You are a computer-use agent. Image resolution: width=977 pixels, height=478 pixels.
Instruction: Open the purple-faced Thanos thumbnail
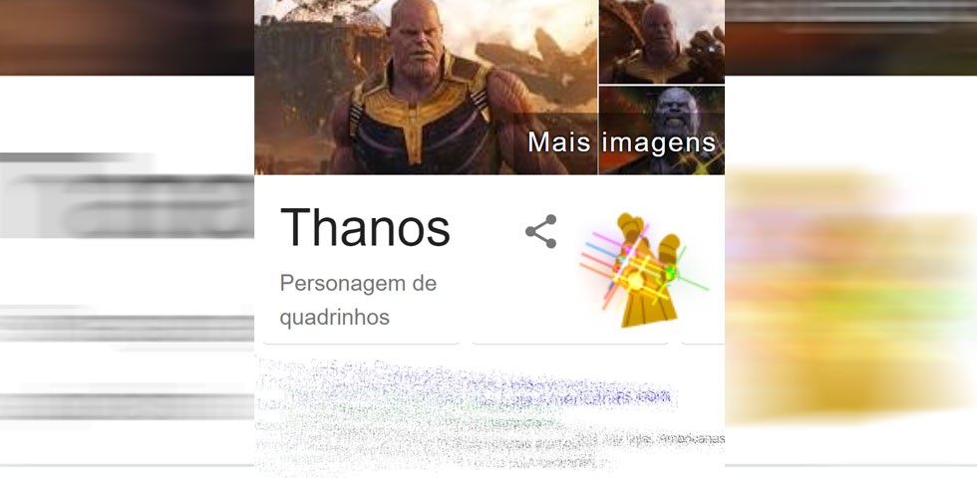point(662,130)
